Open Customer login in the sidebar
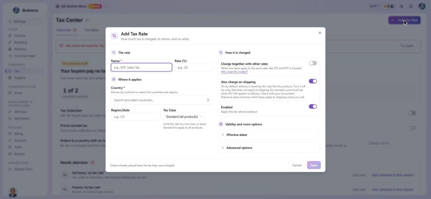Viewport: 431px width, 199px height. 25,56
